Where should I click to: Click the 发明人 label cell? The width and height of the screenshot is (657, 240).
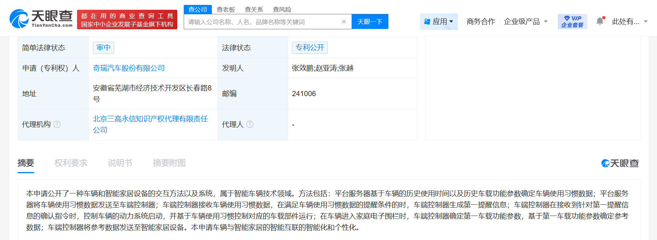pos(253,68)
